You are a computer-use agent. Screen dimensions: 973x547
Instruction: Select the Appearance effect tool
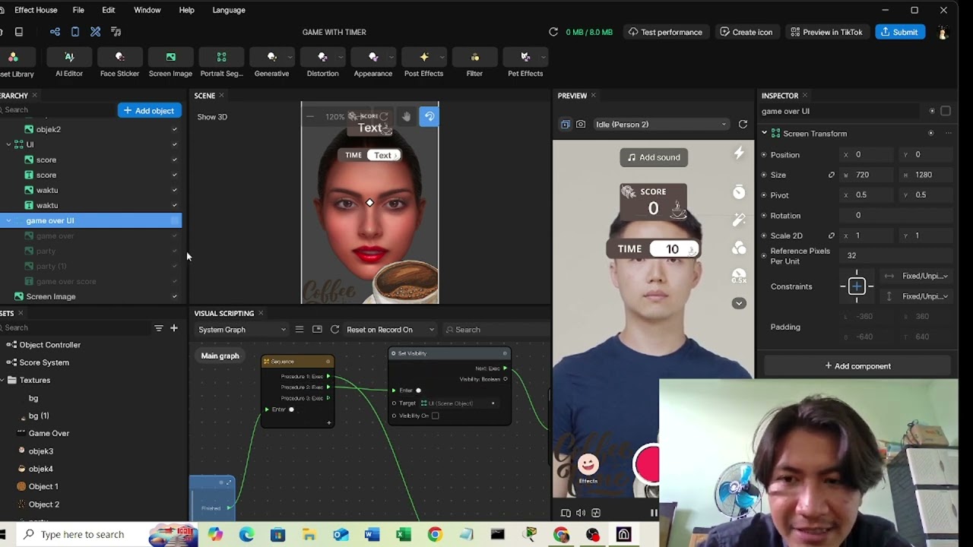(x=373, y=64)
